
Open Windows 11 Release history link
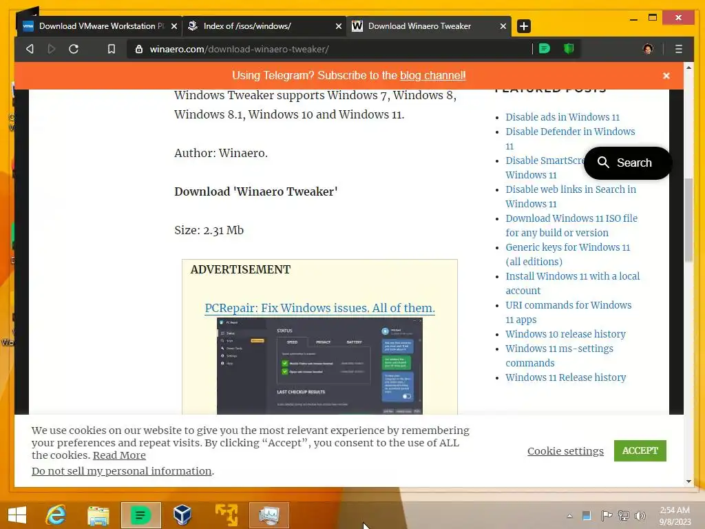(565, 377)
